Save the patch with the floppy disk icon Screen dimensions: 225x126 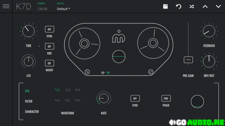[165, 6]
